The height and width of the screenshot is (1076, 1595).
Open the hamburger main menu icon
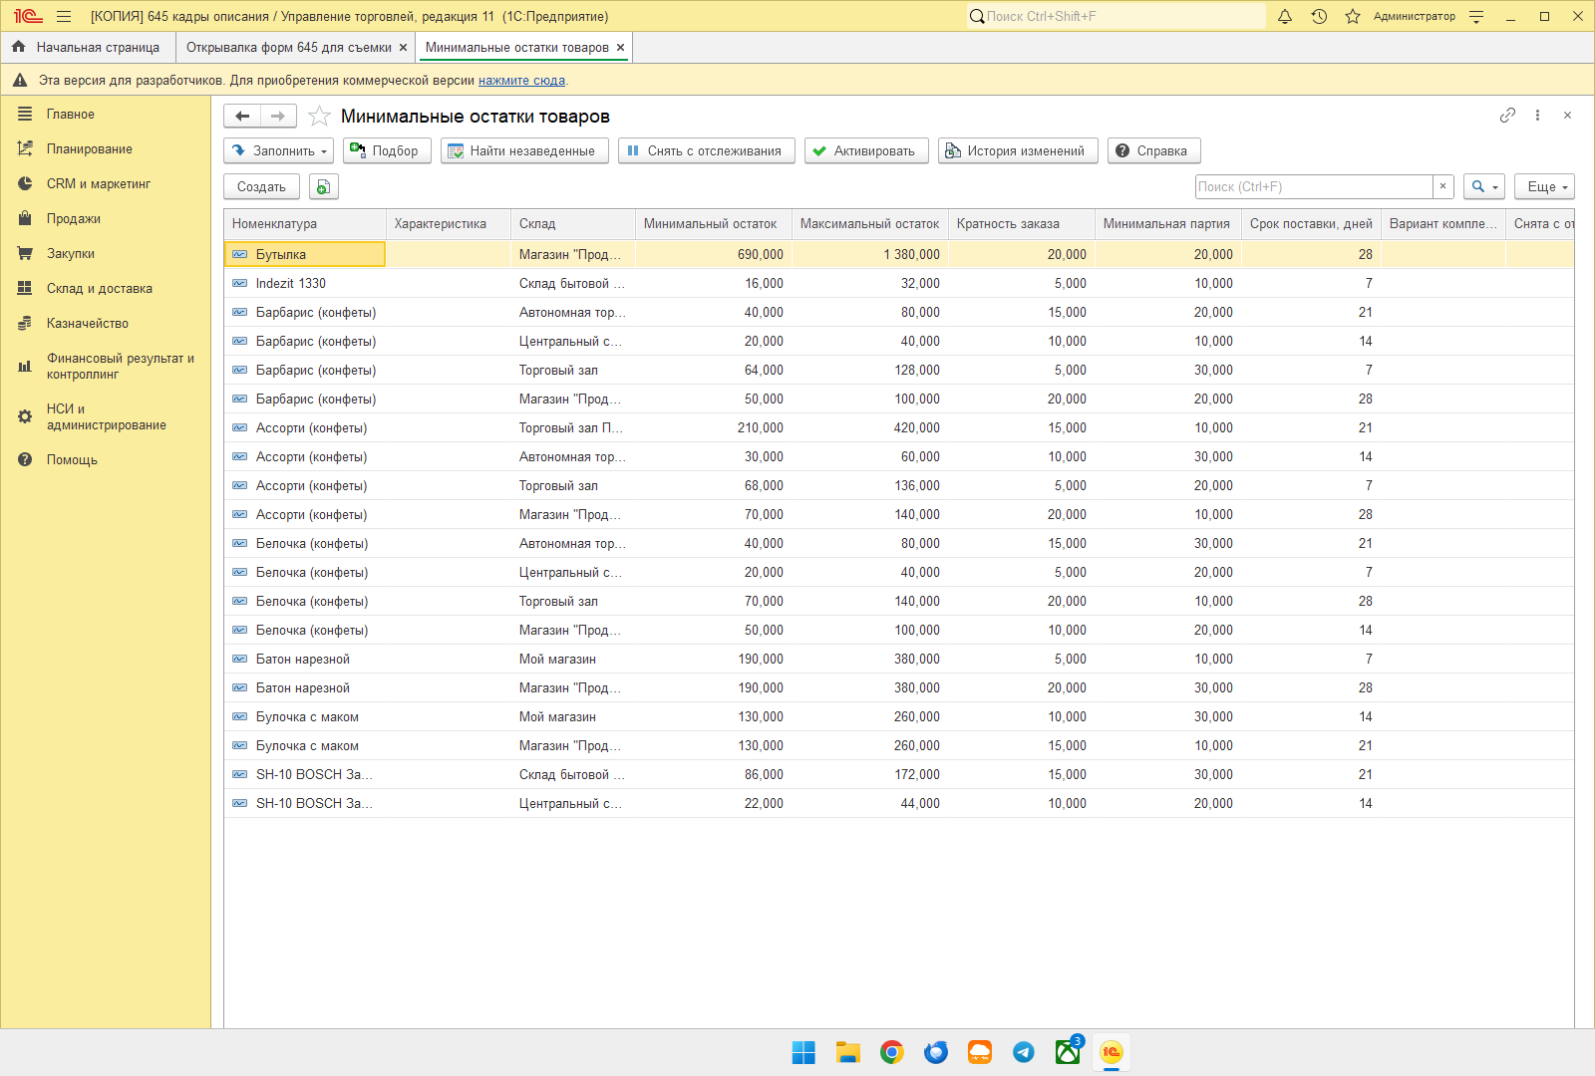(64, 16)
